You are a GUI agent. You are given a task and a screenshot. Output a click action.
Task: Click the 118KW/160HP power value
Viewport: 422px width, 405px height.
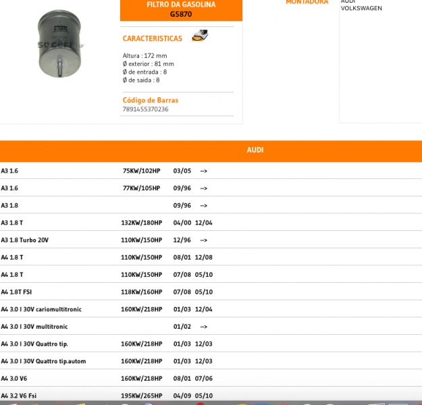142,292
